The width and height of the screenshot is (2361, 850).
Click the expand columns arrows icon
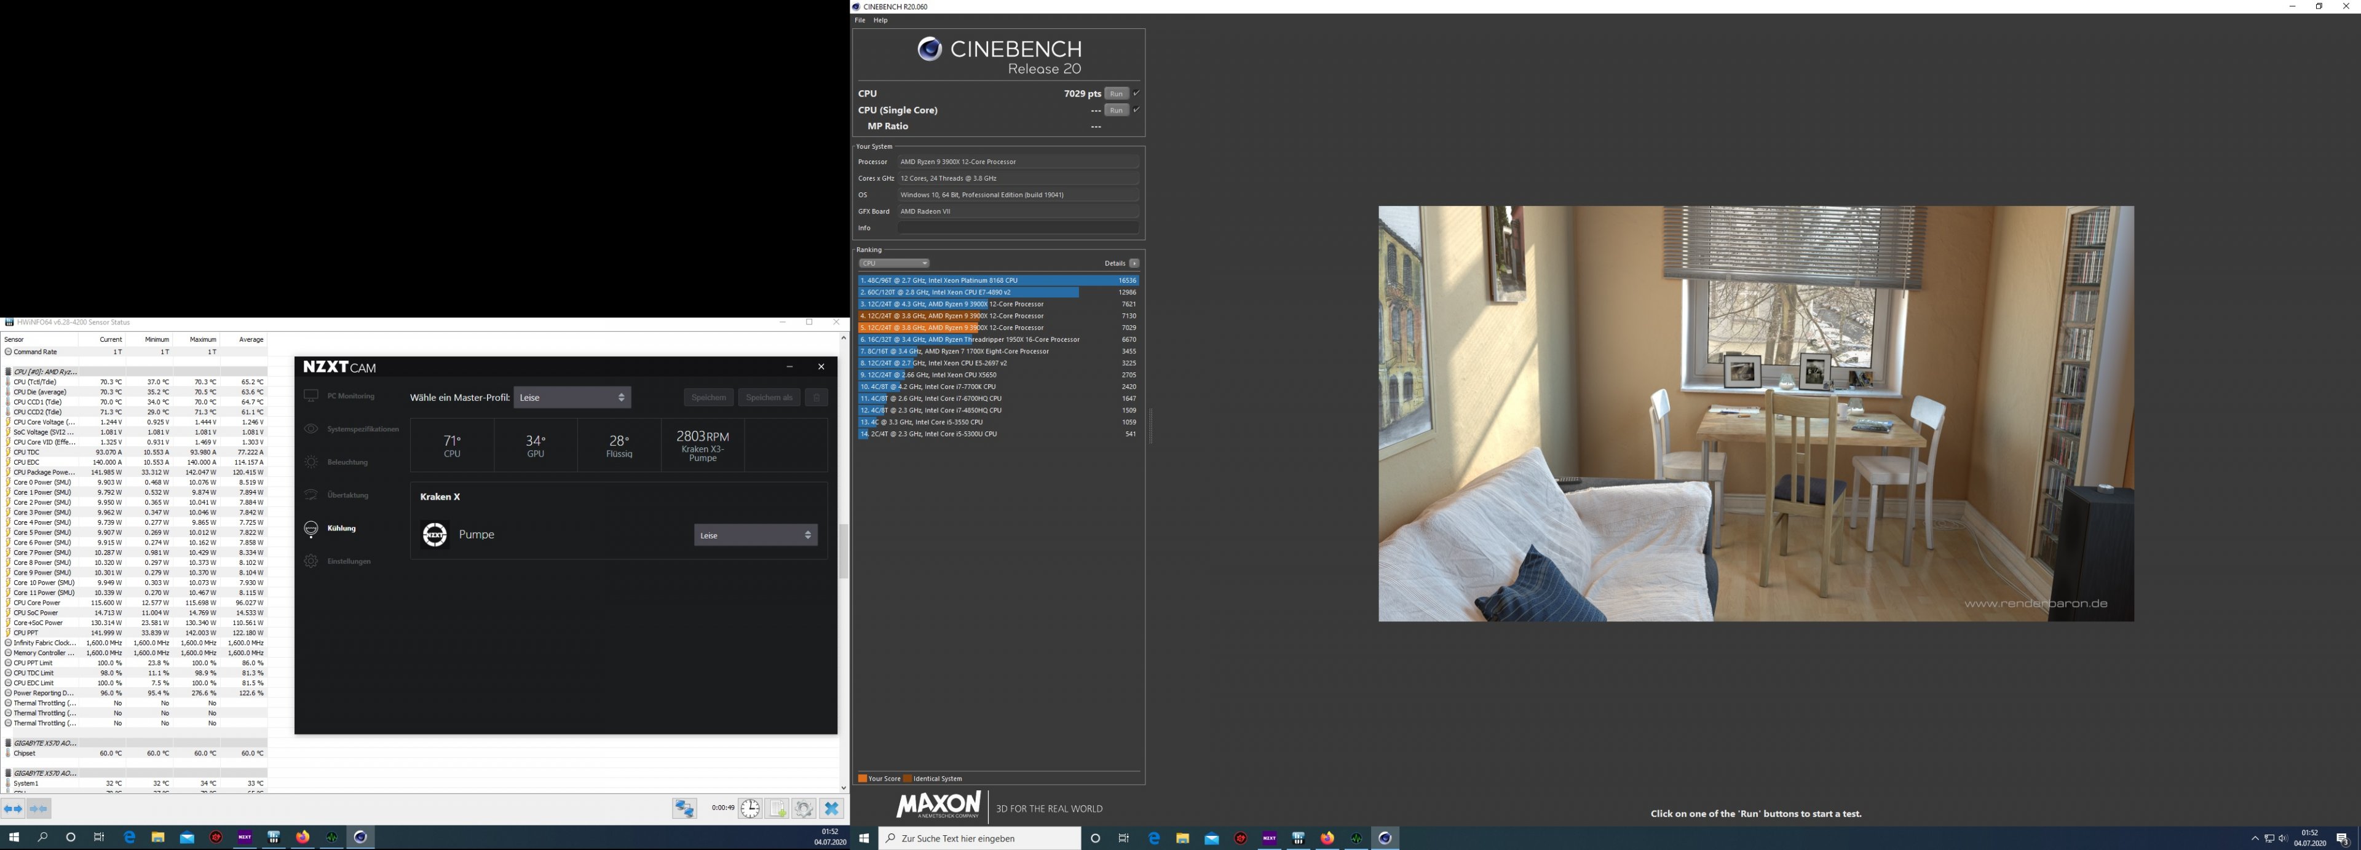click(13, 809)
